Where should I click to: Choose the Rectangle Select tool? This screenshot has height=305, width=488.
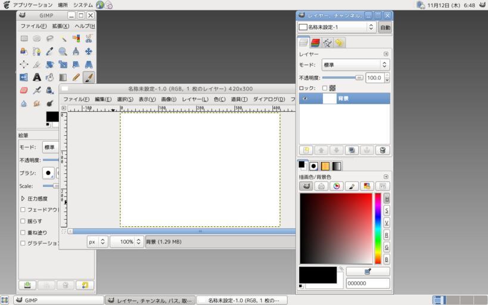point(24,38)
